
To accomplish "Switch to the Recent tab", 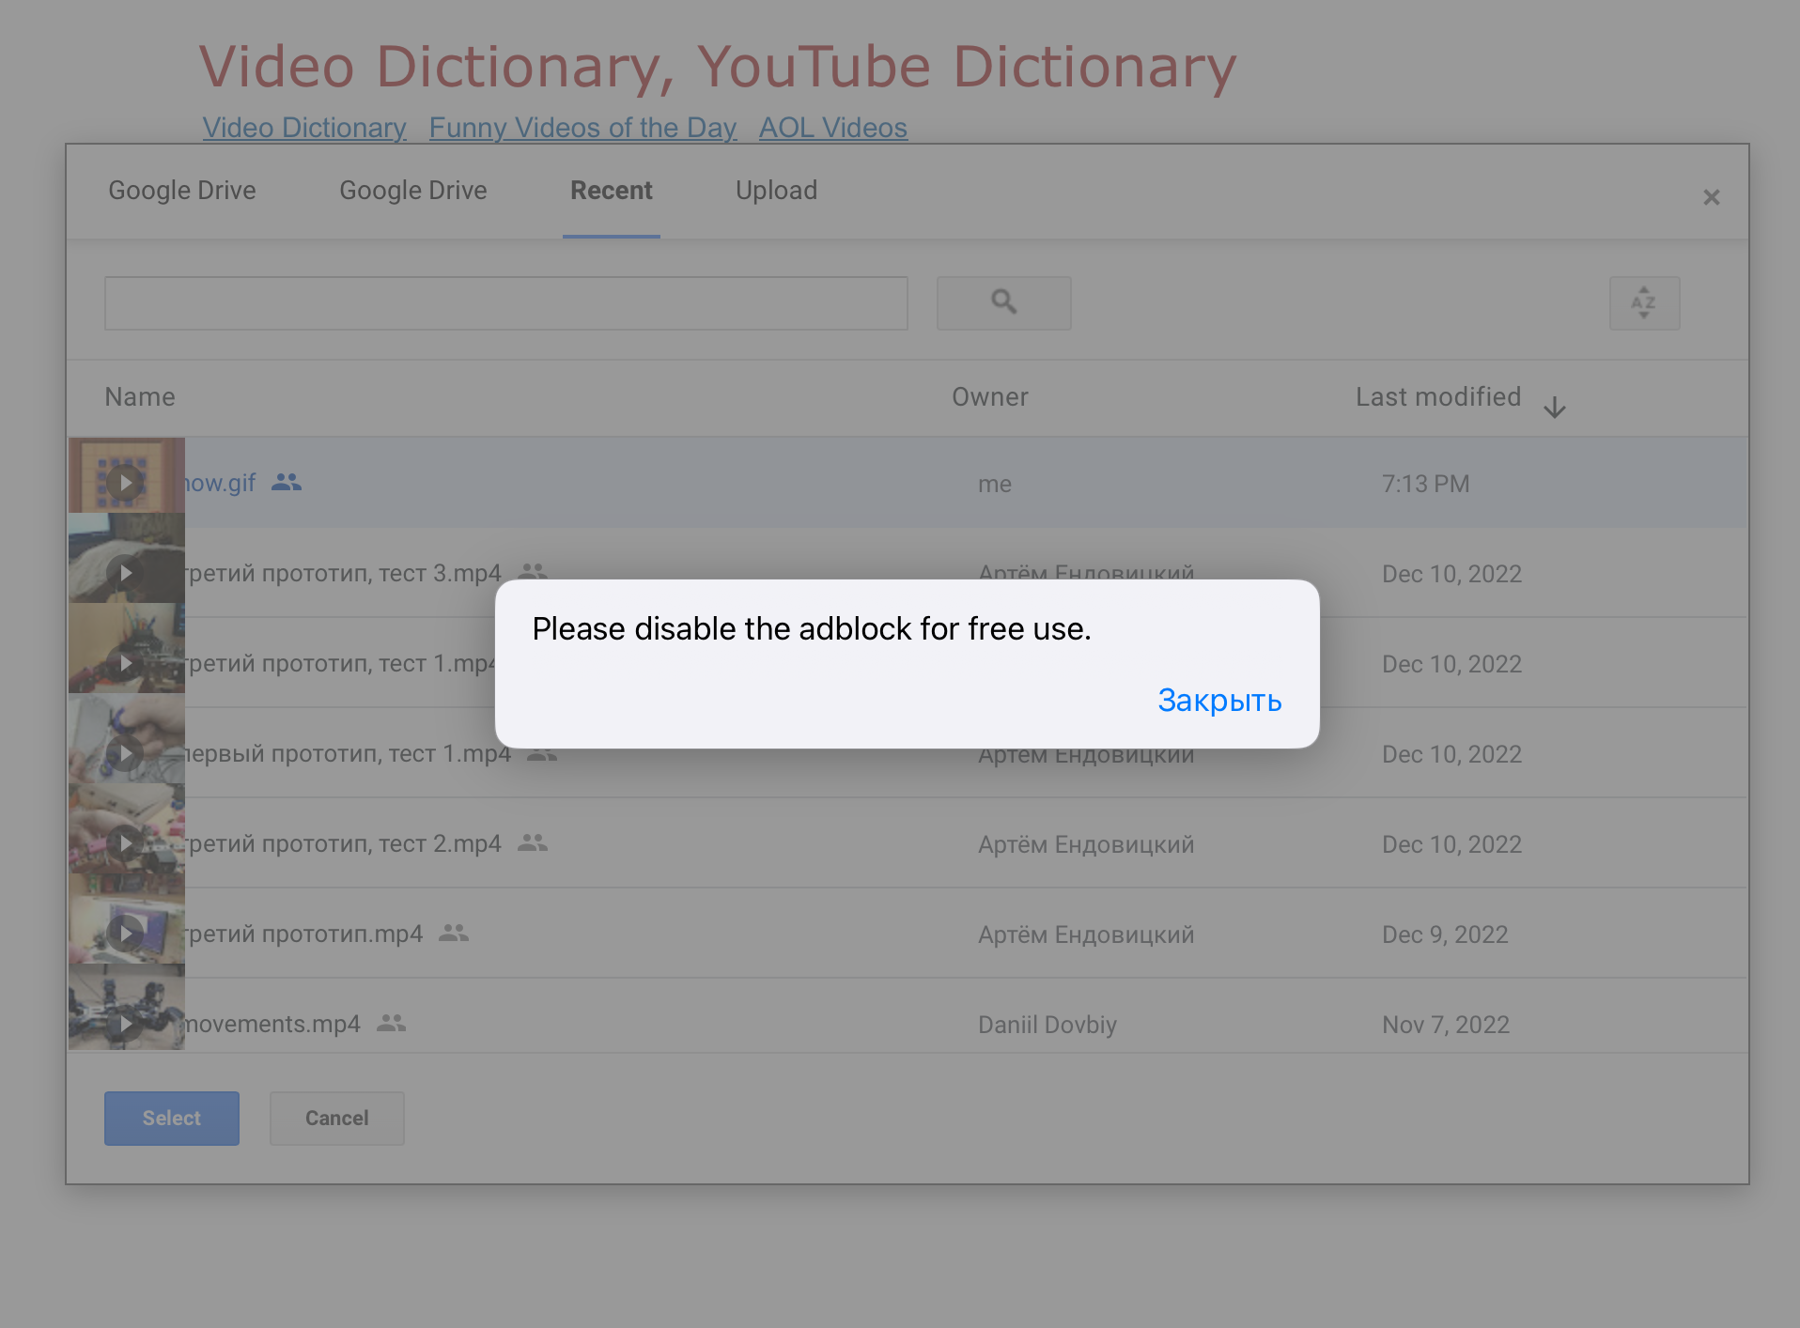I will [611, 190].
